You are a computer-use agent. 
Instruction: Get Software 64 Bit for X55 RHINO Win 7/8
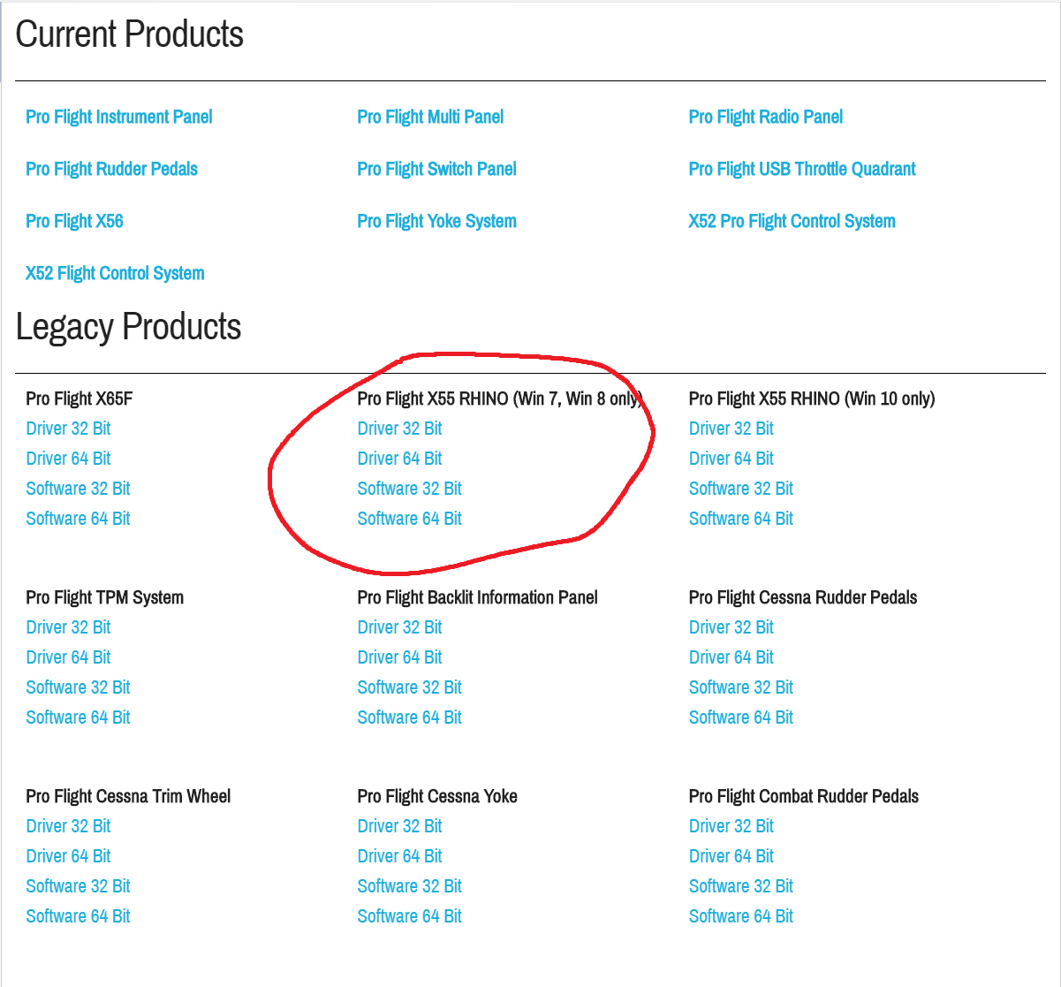409,519
